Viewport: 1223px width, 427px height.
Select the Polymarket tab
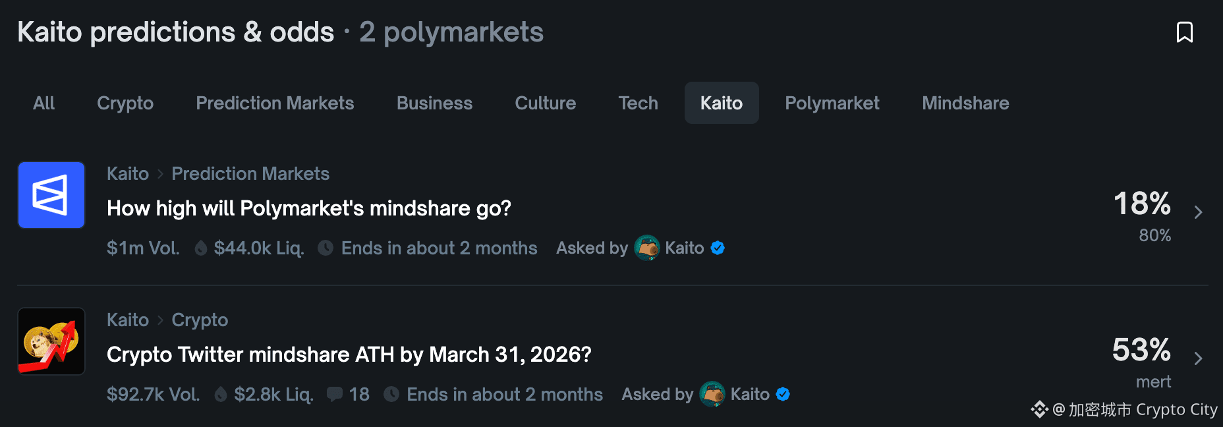point(832,103)
